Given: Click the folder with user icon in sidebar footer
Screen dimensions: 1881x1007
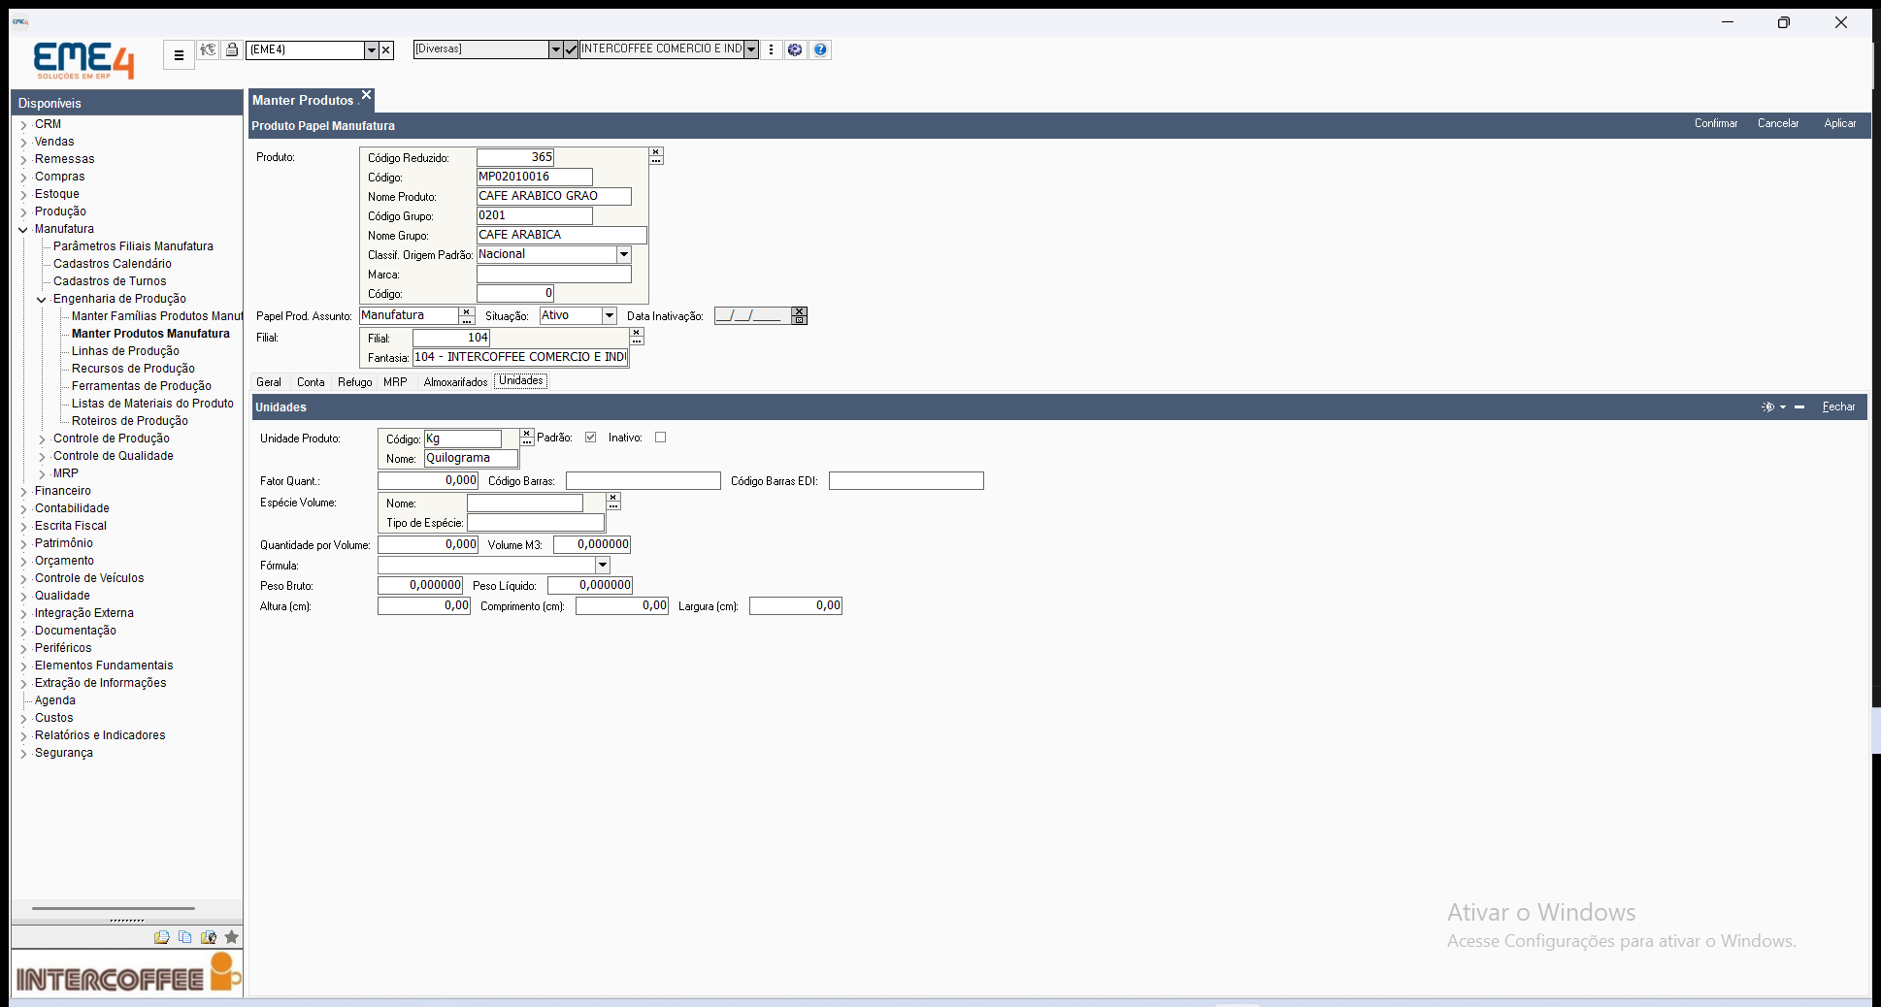Looking at the screenshot, I should pos(208,937).
